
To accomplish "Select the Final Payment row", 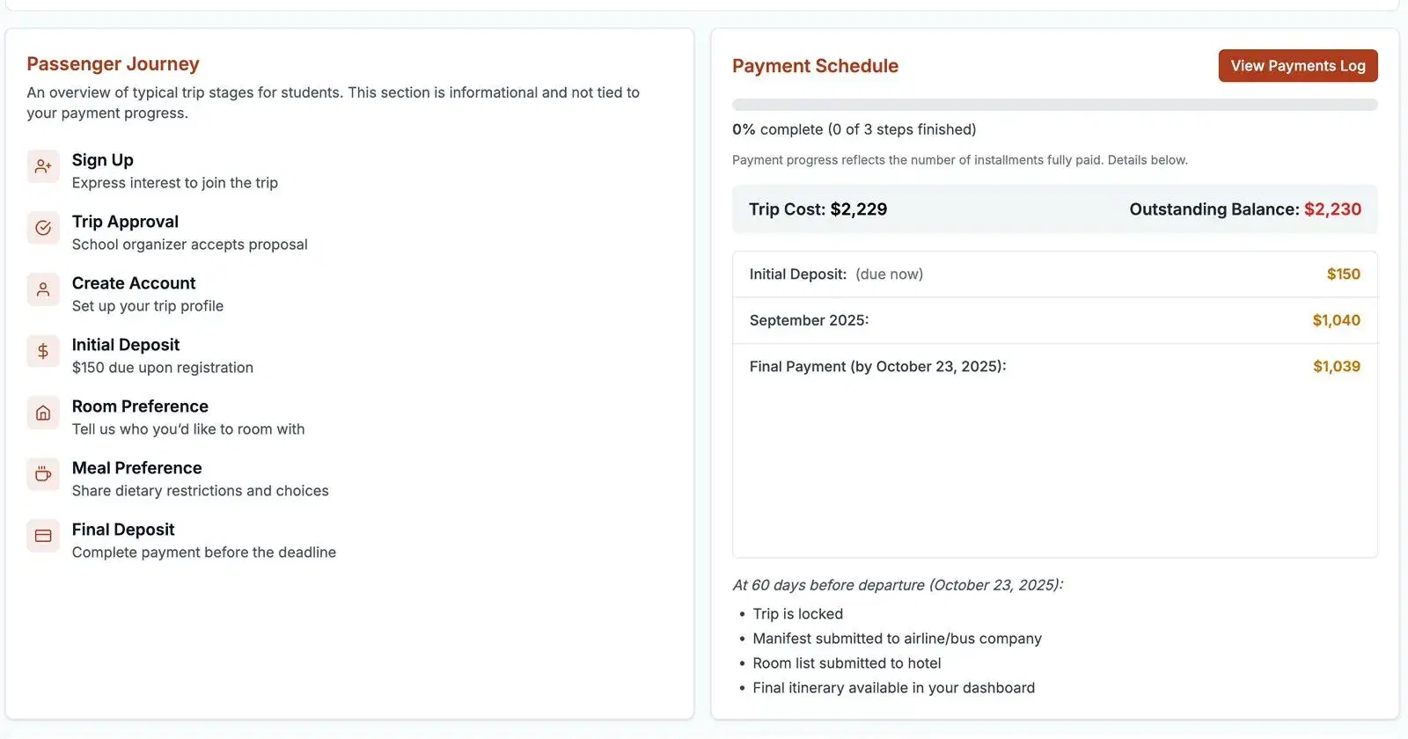I will (x=1054, y=366).
